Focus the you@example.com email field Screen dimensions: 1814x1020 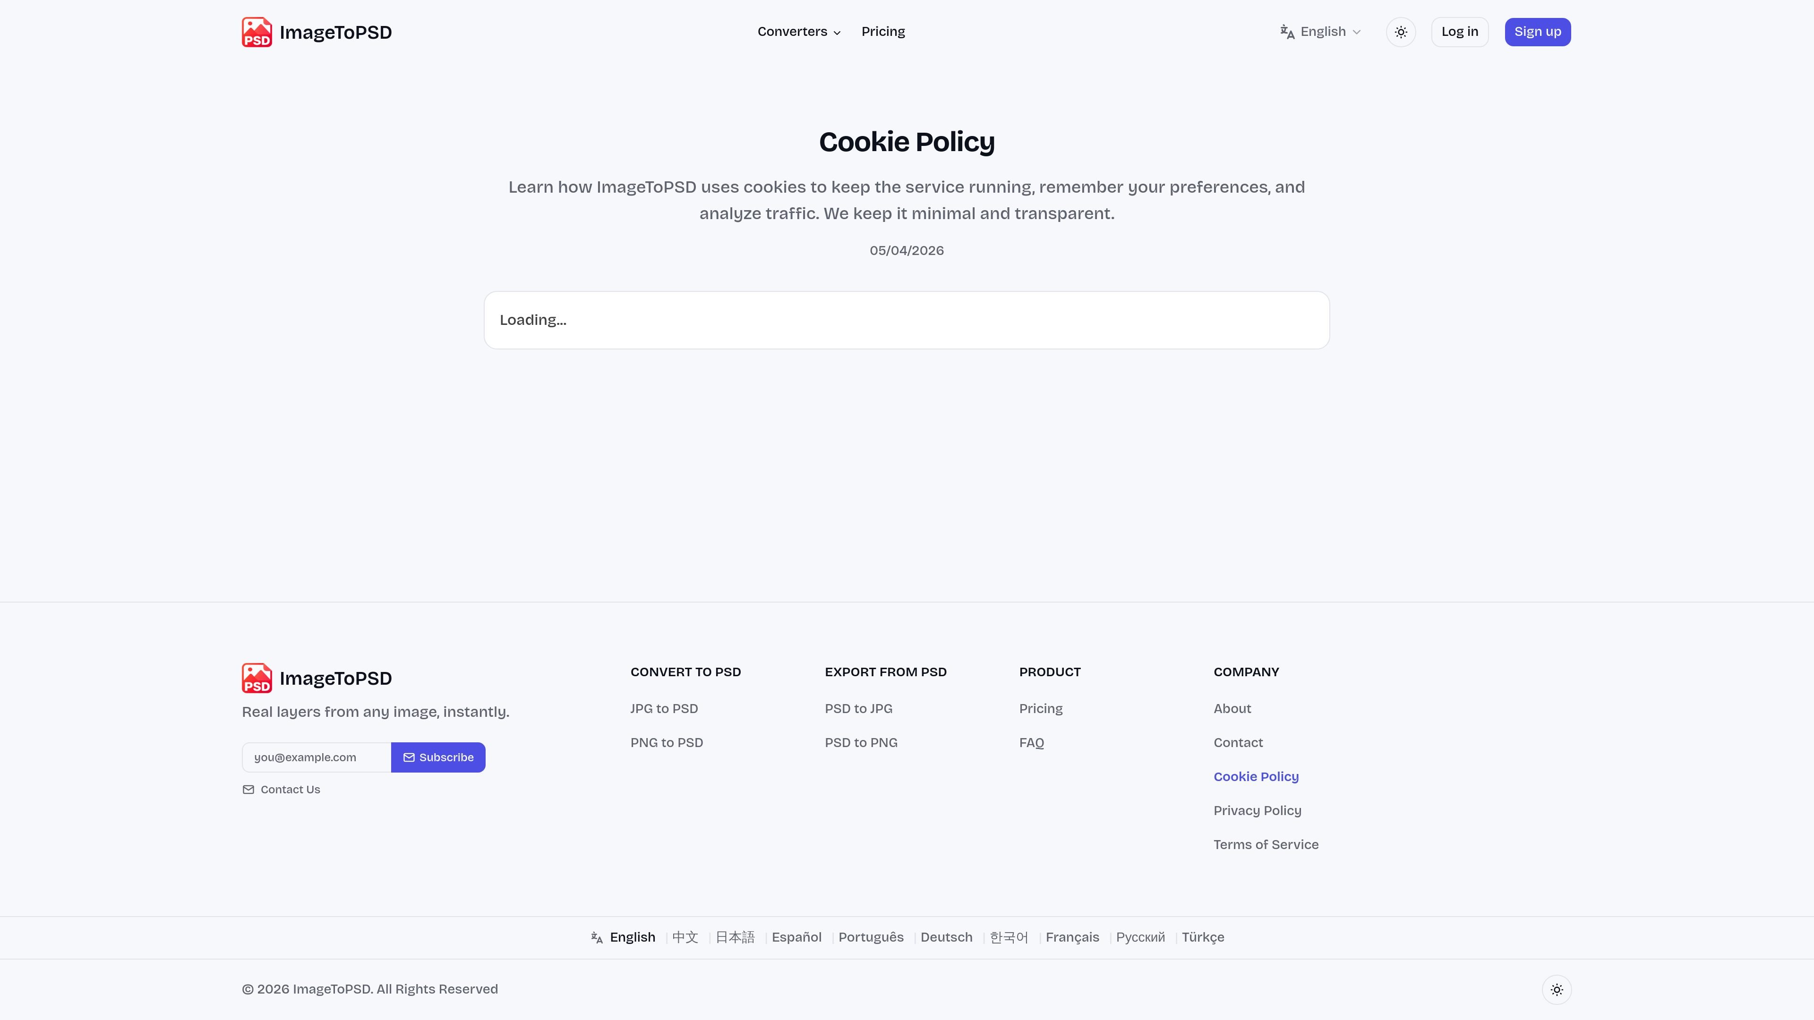point(317,756)
